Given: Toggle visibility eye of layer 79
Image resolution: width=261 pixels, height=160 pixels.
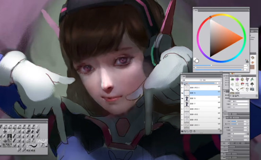Looking at the screenshot, I should 182,93.
